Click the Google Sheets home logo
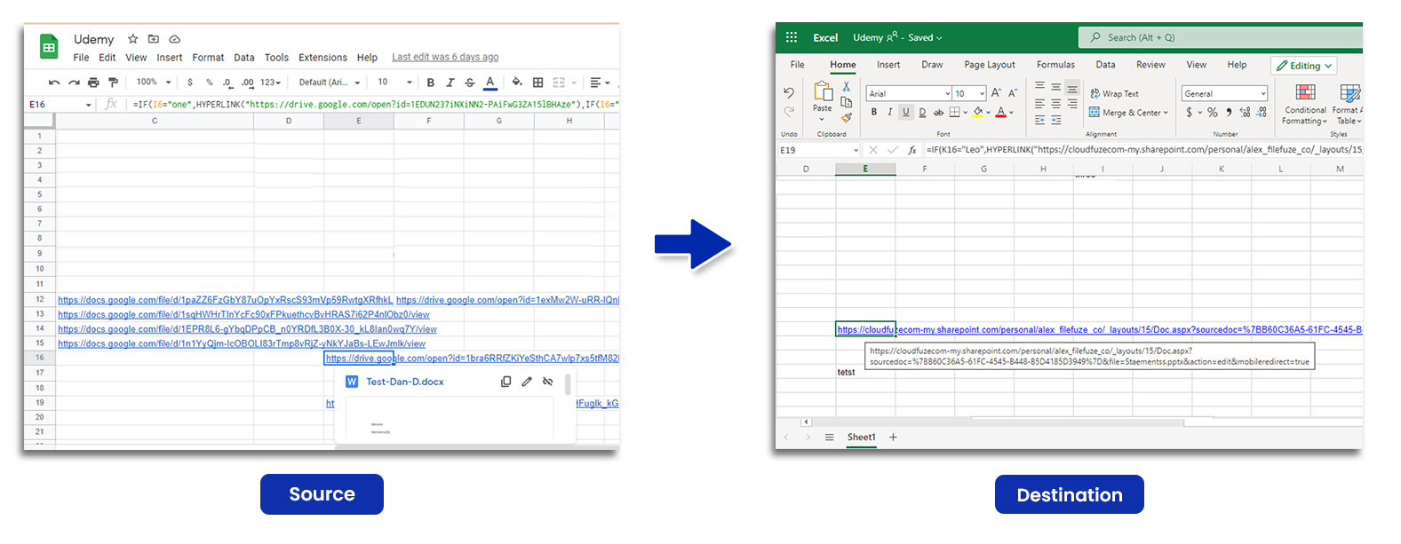The height and width of the screenshot is (544, 1401). pyautogui.click(x=49, y=47)
